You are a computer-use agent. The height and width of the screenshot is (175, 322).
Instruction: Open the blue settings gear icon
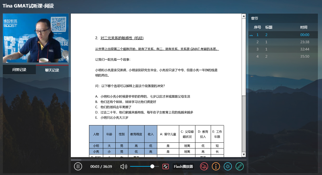[x=228, y=166]
